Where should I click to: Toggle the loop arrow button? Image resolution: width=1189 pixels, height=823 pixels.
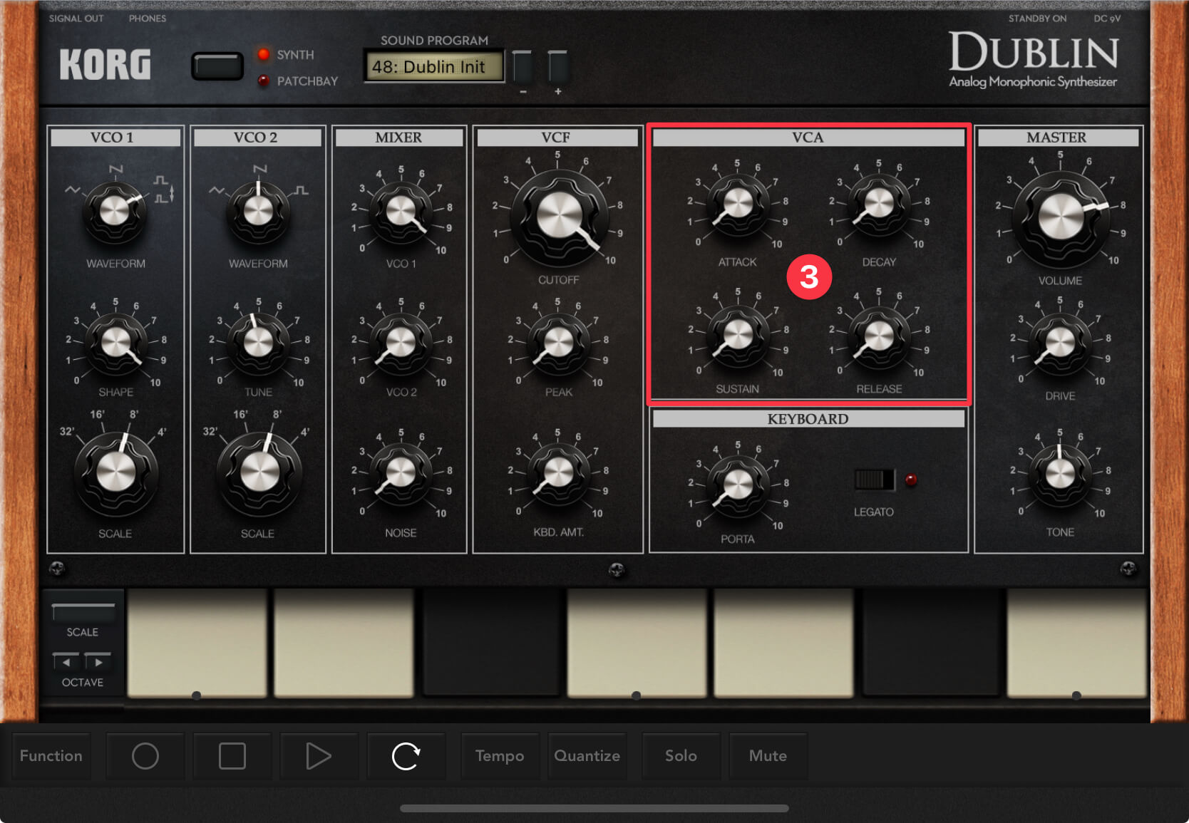(406, 756)
